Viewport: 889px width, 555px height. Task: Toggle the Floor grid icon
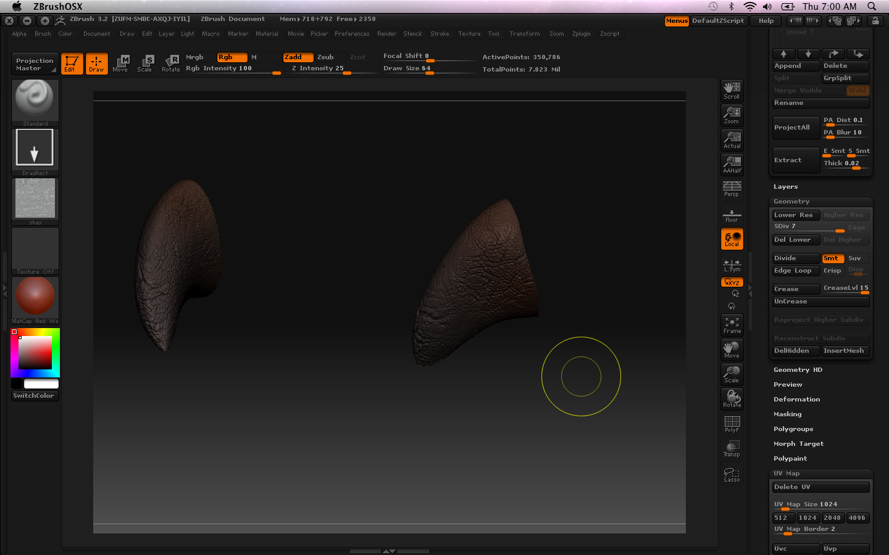coord(732,214)
